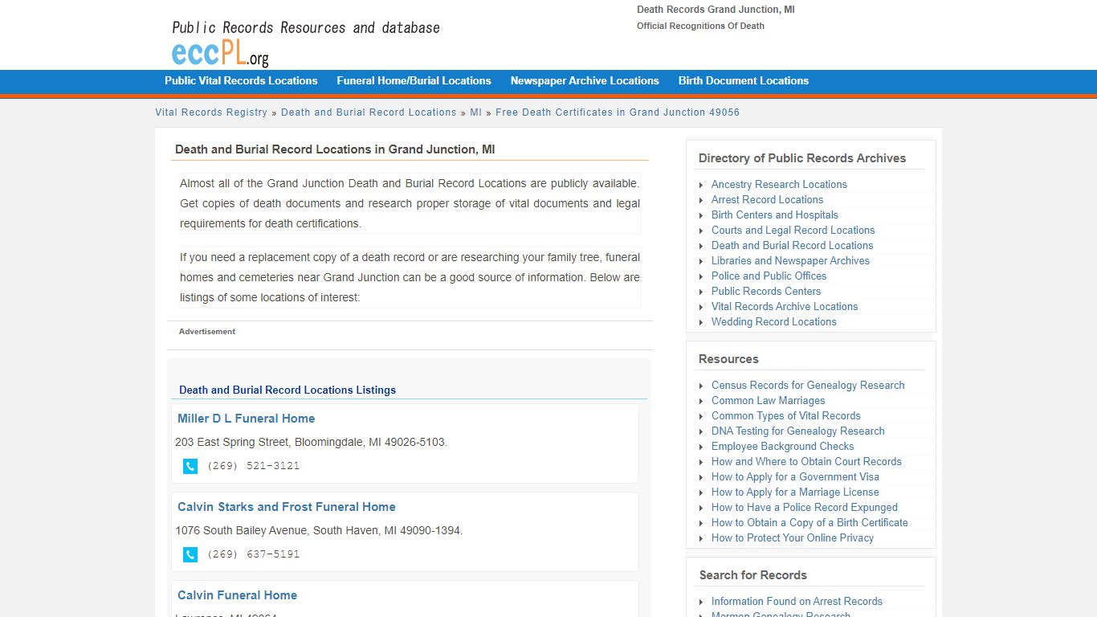Viewport: 1097px width, 617px height.
Task: Open Common Law Marriages resource
Action: pos(768,400)
